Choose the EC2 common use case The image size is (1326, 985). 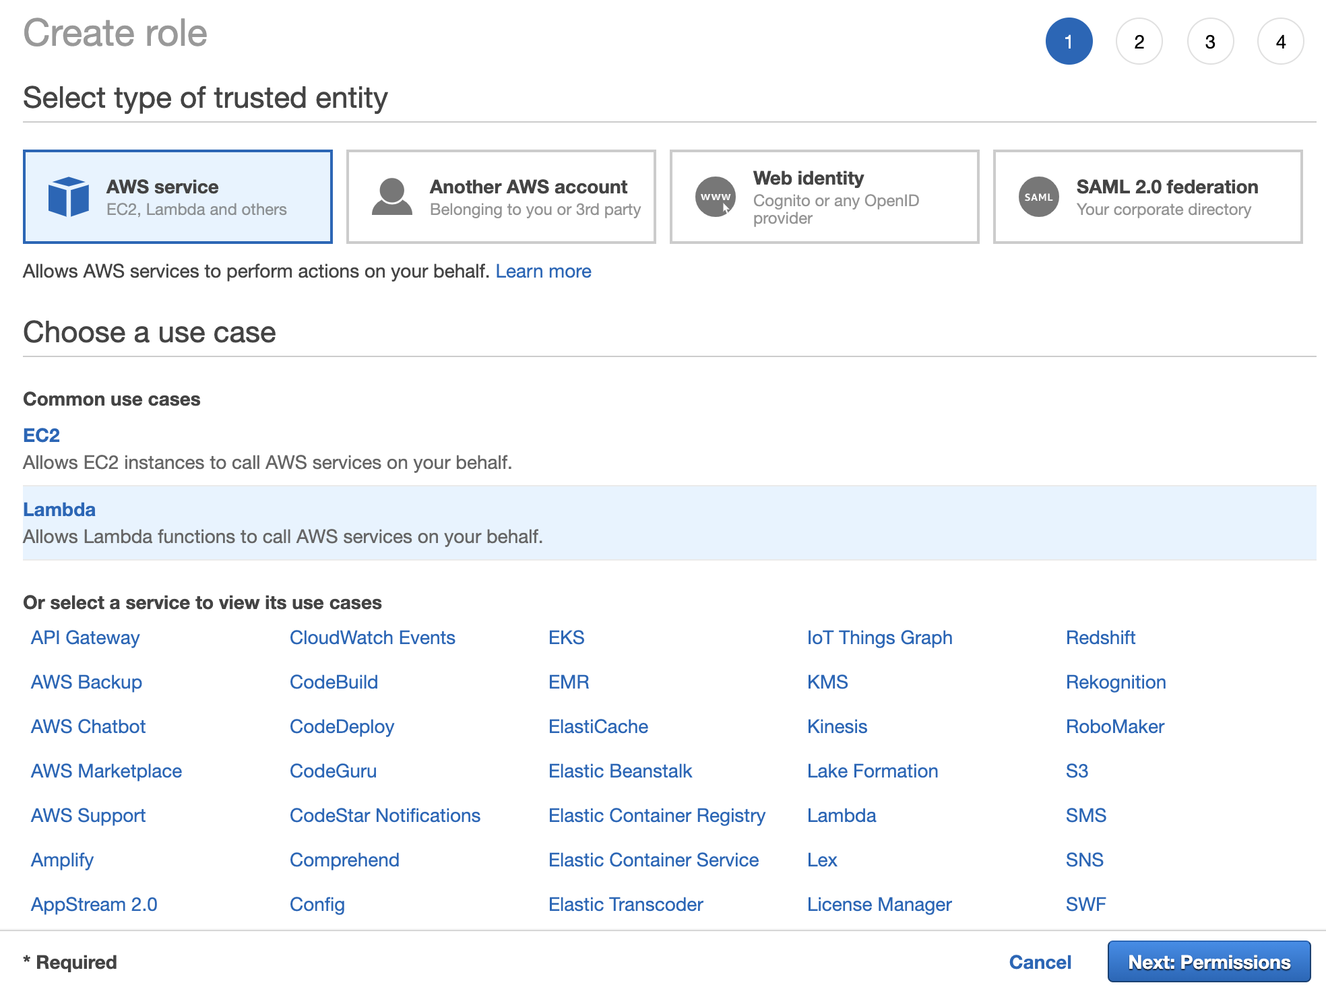click(x=42, y=435)
